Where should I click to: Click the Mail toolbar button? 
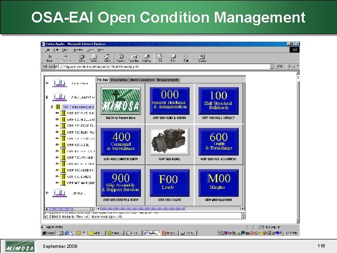160,58
